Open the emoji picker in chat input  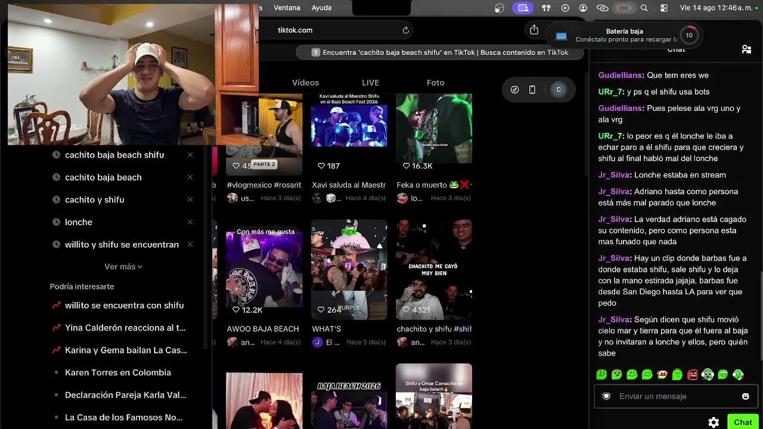coord(745,396)
